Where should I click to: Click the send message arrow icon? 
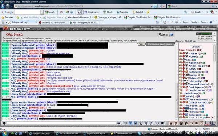[x=119, y=123]
